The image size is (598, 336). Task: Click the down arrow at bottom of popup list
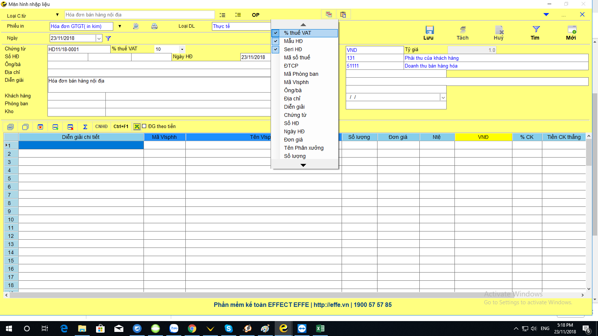[x=303, y=165]
